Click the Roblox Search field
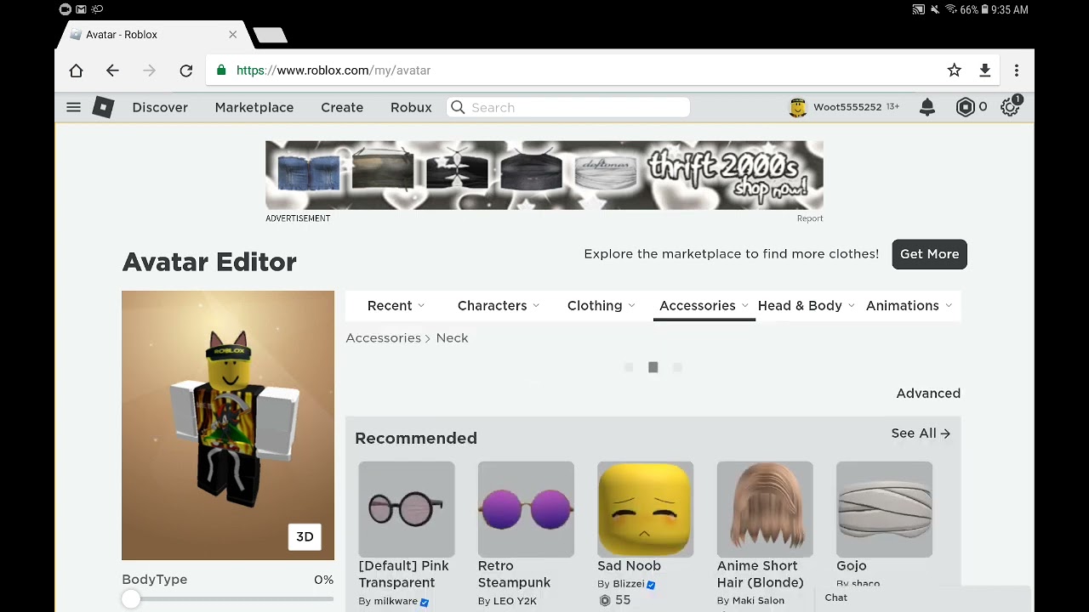1089x612 pixels. click(568, 107)
